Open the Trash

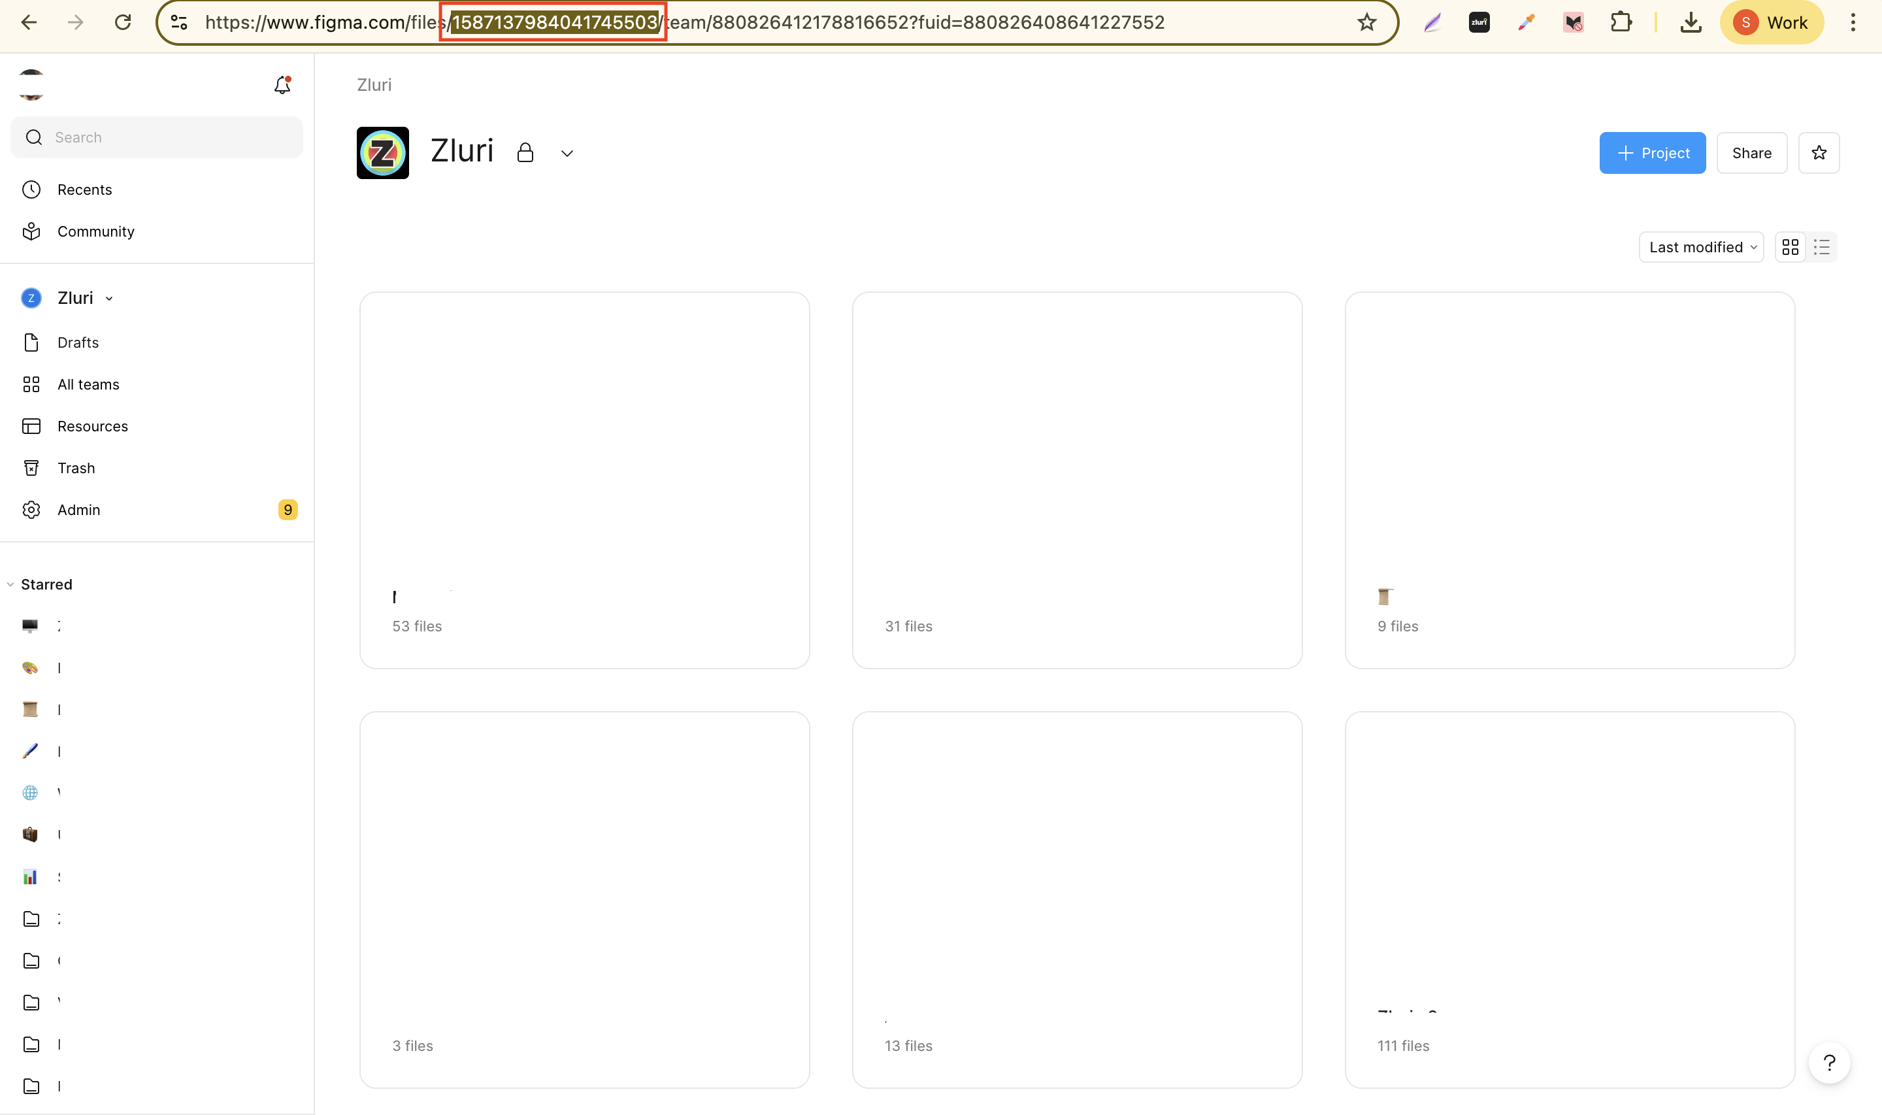tap(76, 468)
